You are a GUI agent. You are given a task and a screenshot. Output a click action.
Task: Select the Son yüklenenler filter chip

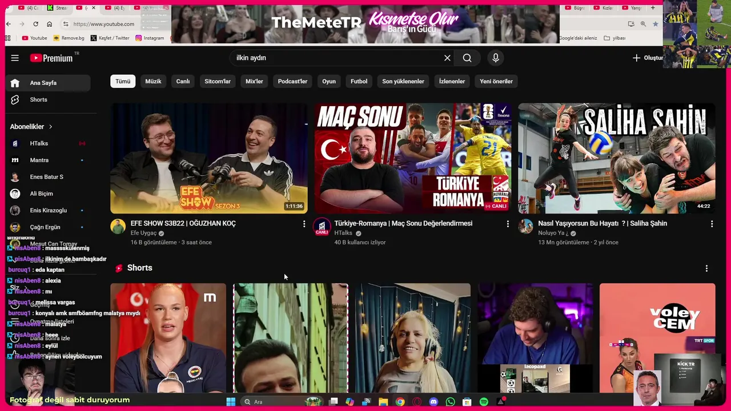click(403, 81)
